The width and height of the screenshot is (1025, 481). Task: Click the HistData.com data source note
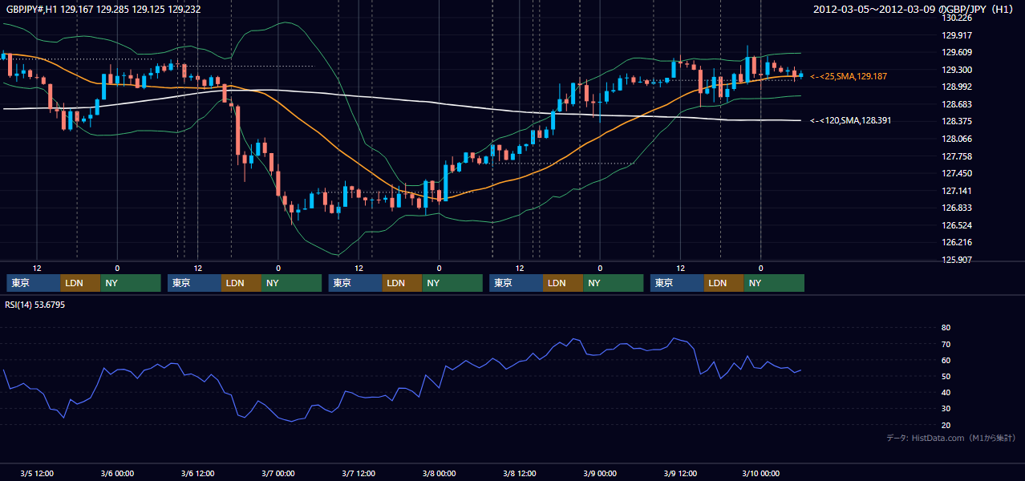(x=951, y=438)
